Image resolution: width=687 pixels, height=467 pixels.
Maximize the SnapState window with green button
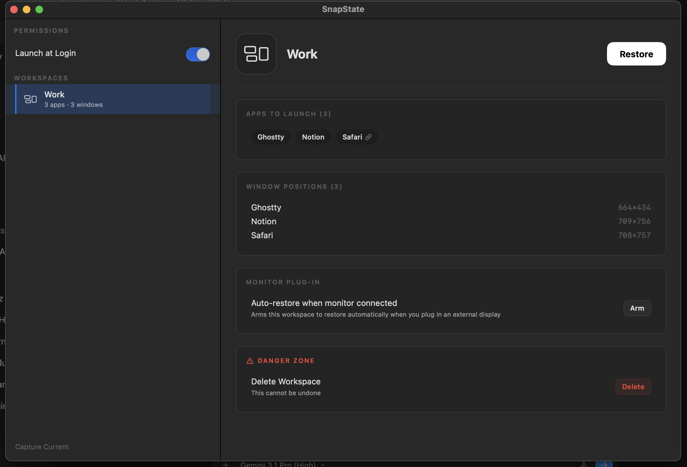39,9
